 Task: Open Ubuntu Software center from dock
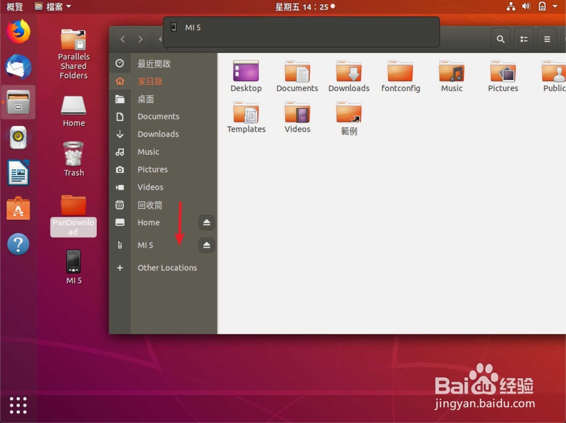(18, 208)
